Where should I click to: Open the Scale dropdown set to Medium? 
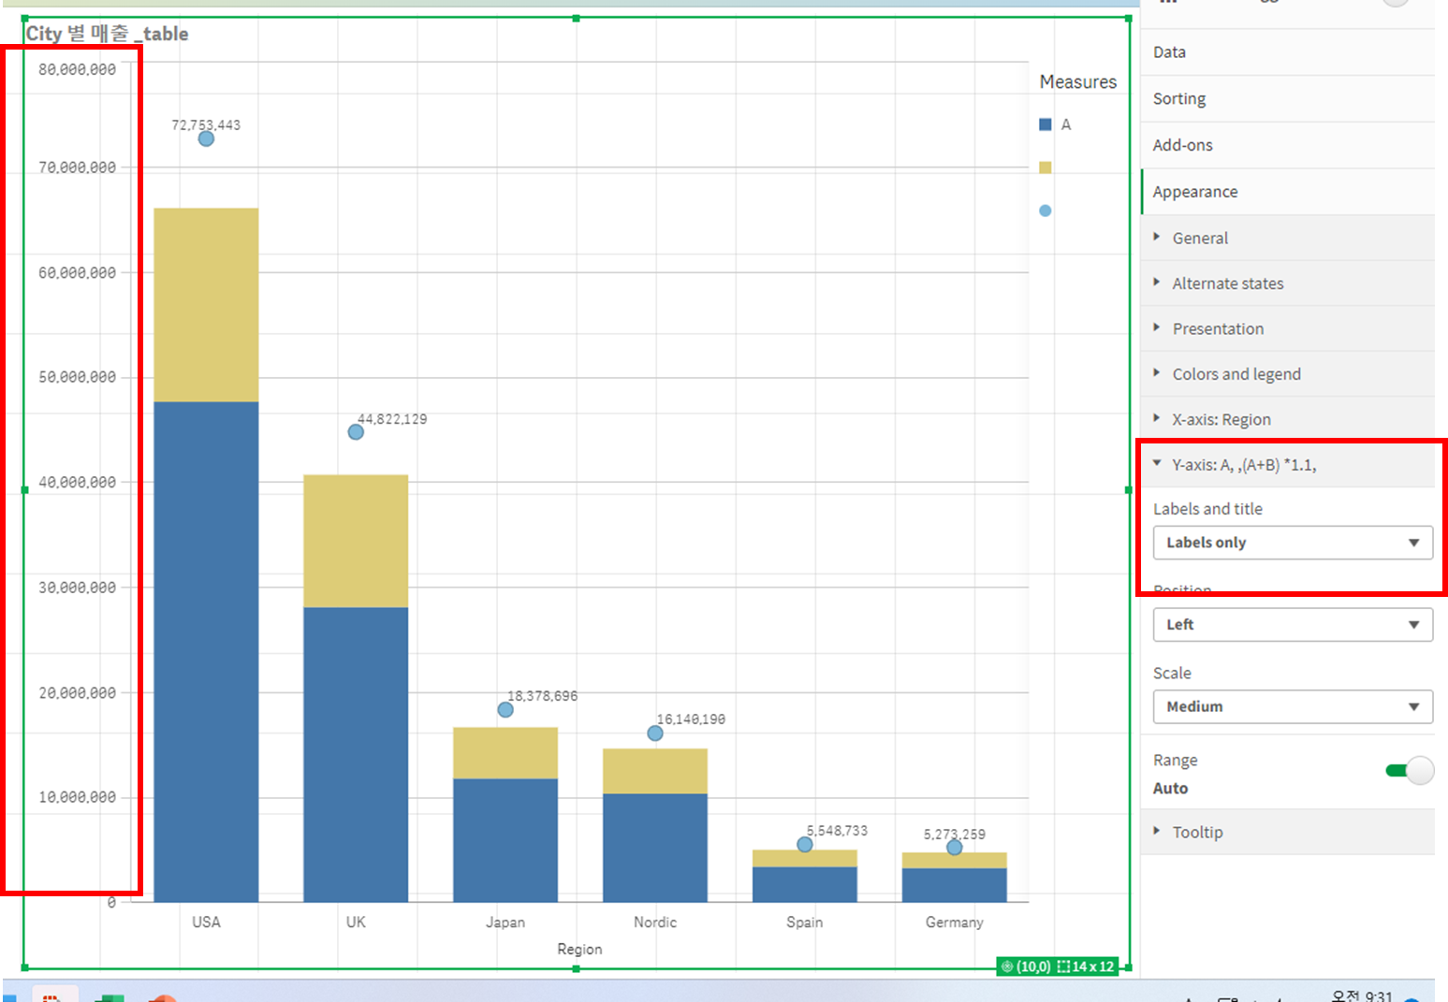tap(1292, 706)
